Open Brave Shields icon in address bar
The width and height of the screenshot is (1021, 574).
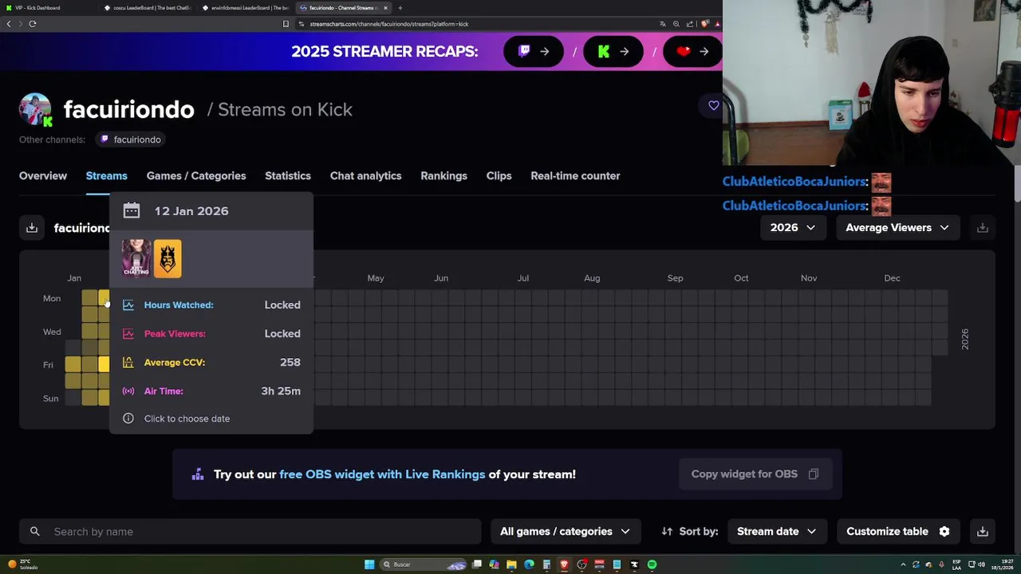(x=704, y=24)
